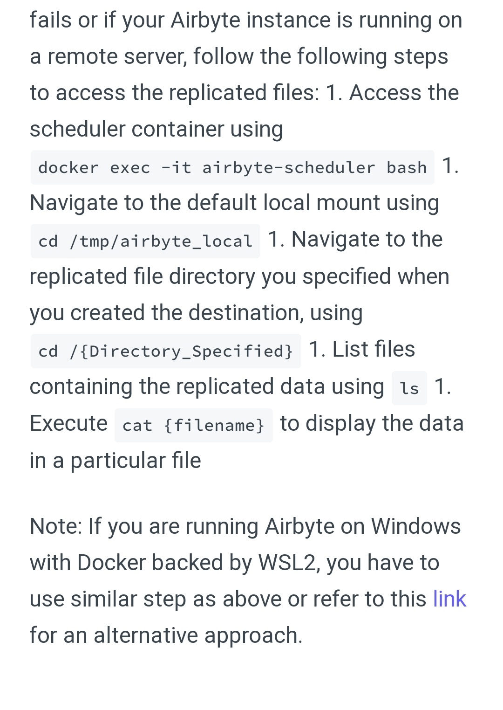This screenshot has width=503, height=710.
Task: Click the text 'in a particular file'
Action: click(x=116, y=461)
